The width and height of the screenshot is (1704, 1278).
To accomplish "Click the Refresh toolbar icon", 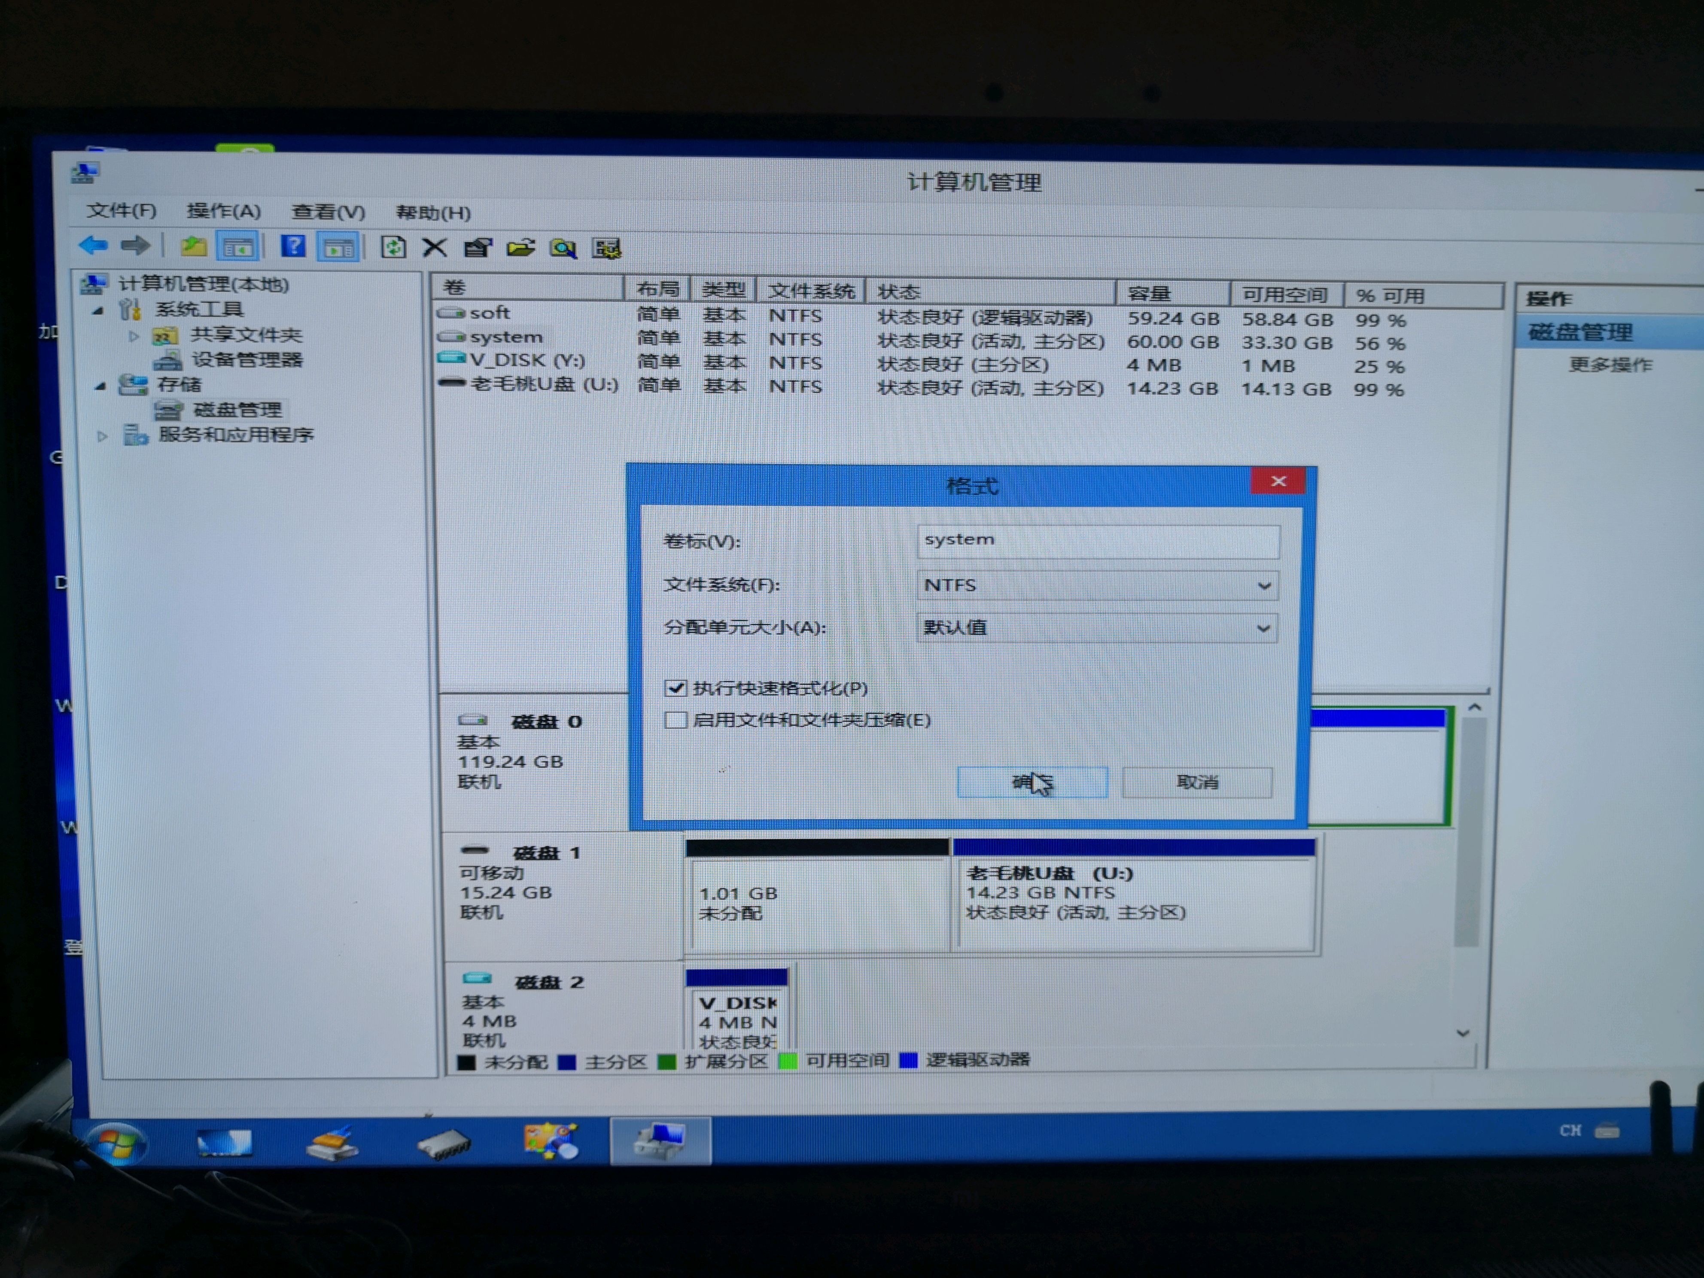I will [393, 247].
